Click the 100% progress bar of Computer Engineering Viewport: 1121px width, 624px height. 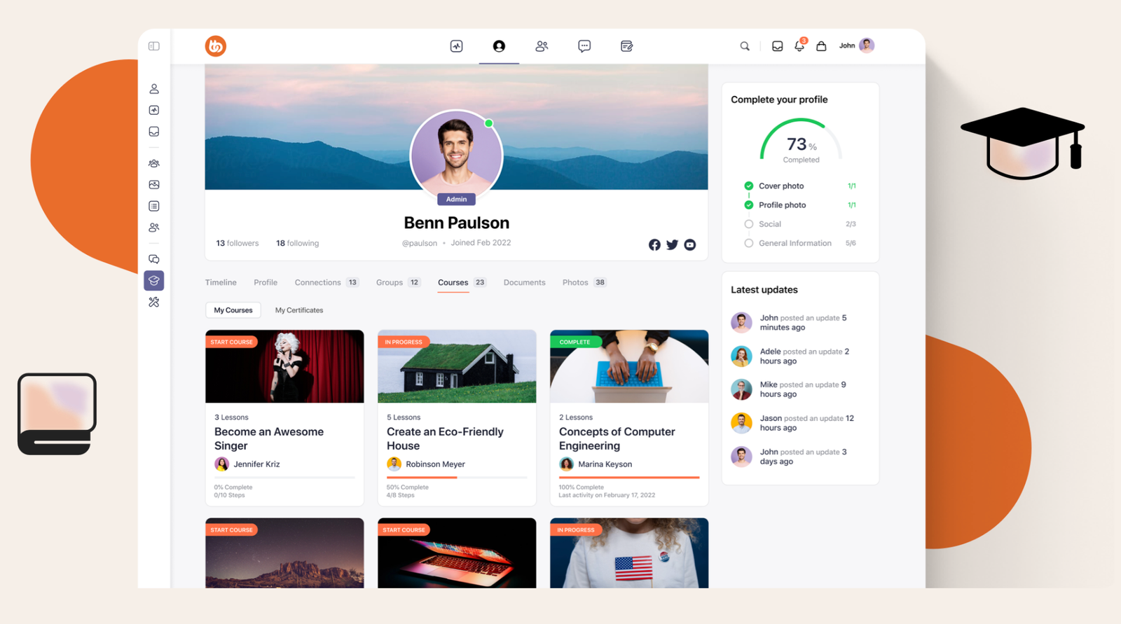coord(629,478)
